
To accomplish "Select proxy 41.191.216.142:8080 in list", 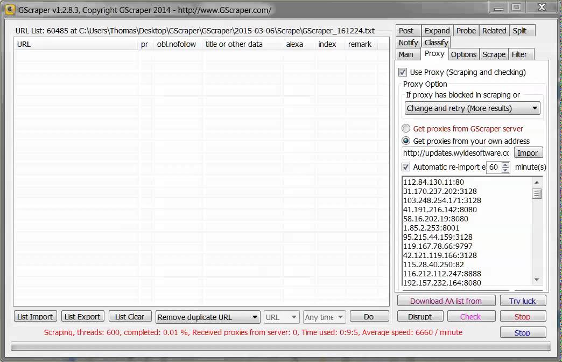I will (440, 210).
